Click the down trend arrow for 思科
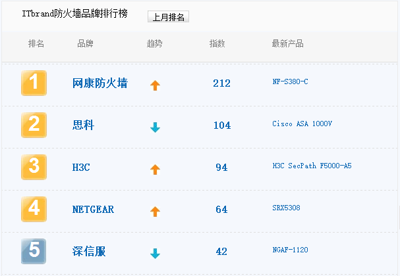The height and width of the screenshot is (276, 400). tap(155, 127)
